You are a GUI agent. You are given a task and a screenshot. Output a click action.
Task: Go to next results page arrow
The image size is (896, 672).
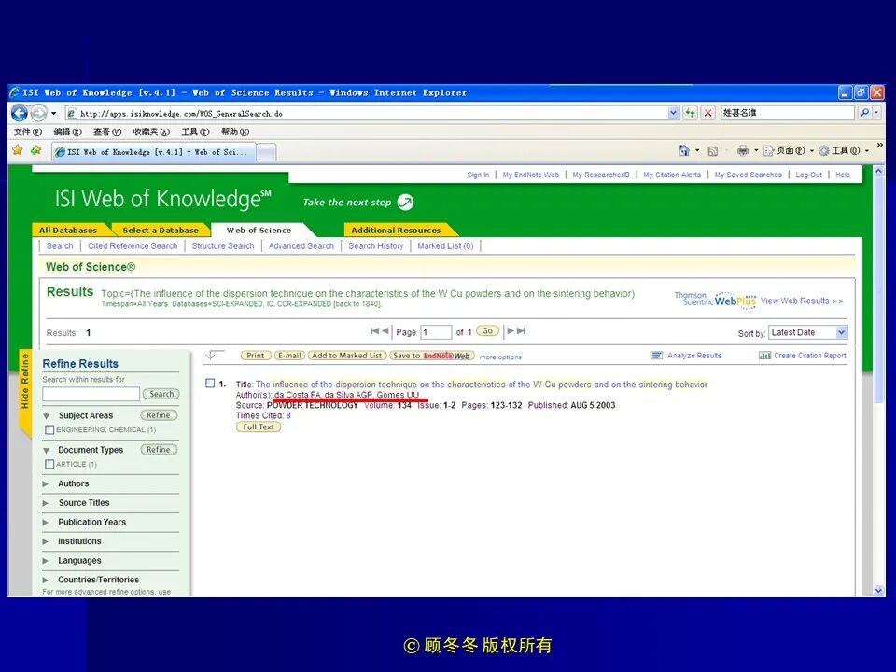coord(511,330)
